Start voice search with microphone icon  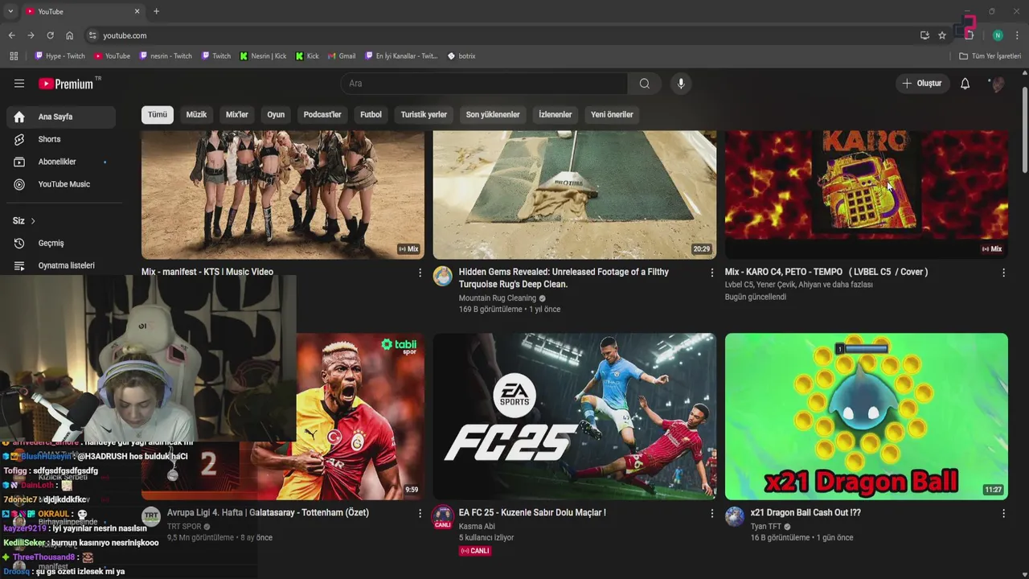coord(681,84)
